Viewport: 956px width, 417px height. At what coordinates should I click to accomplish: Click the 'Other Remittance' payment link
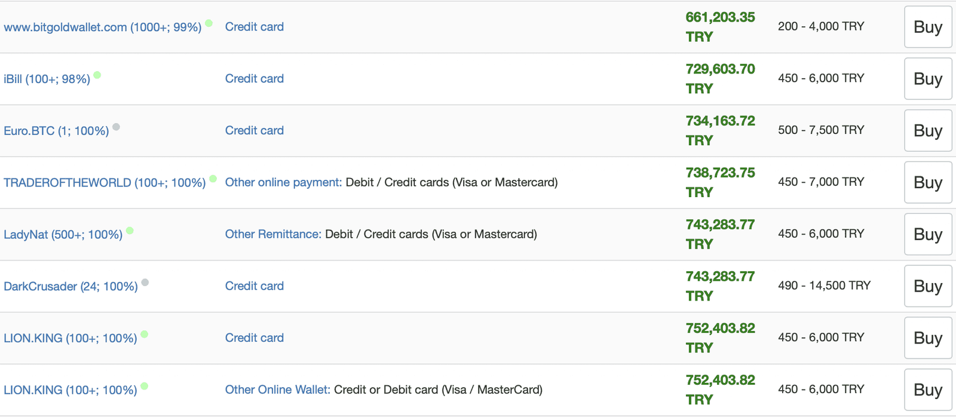(x=273, y=234)
